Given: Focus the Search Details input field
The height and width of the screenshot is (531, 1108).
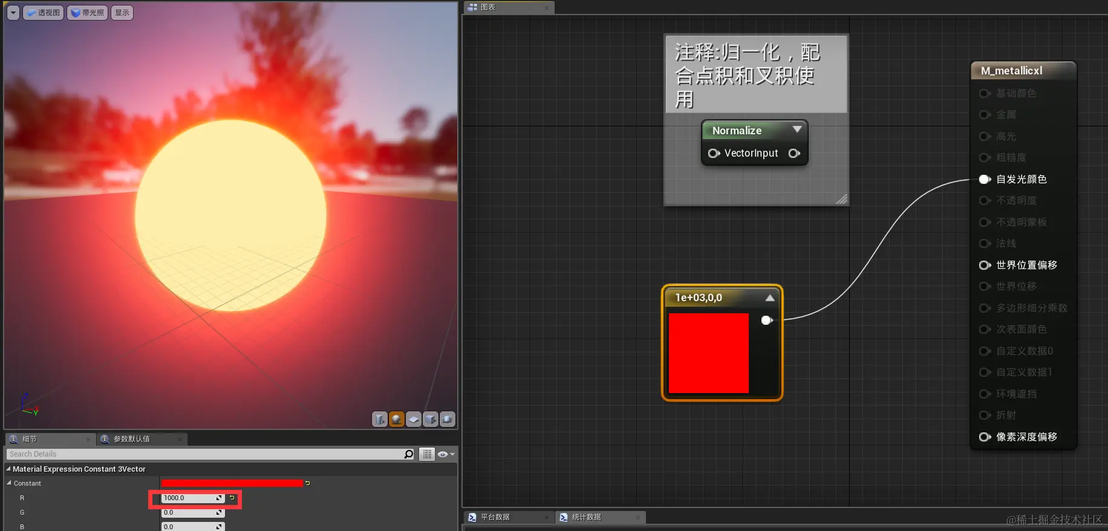Looking at the screenshot, I should click(204, 454).
